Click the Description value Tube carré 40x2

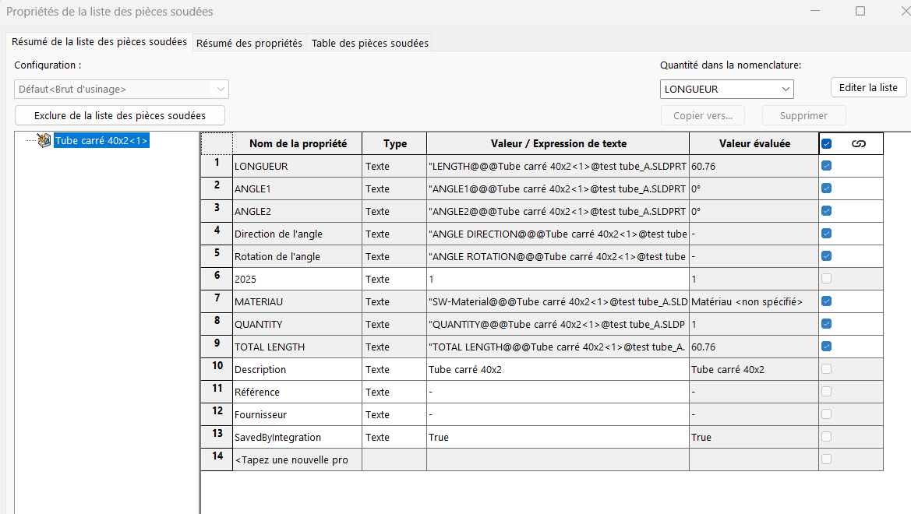point(558,369)
